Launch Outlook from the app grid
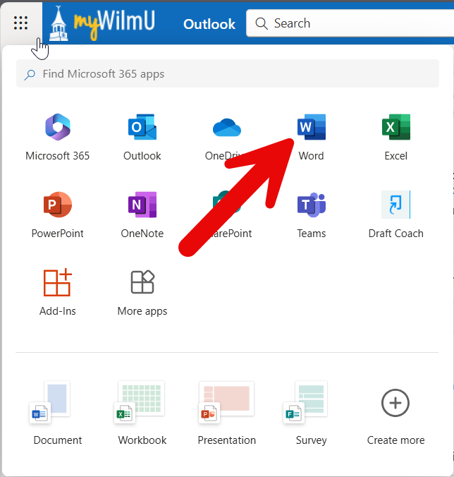 pyautogui.click(x=142, y=137)
